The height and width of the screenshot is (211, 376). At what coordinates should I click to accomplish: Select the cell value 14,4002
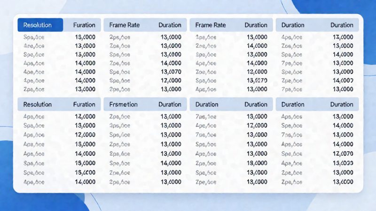(x=343, y=80)
